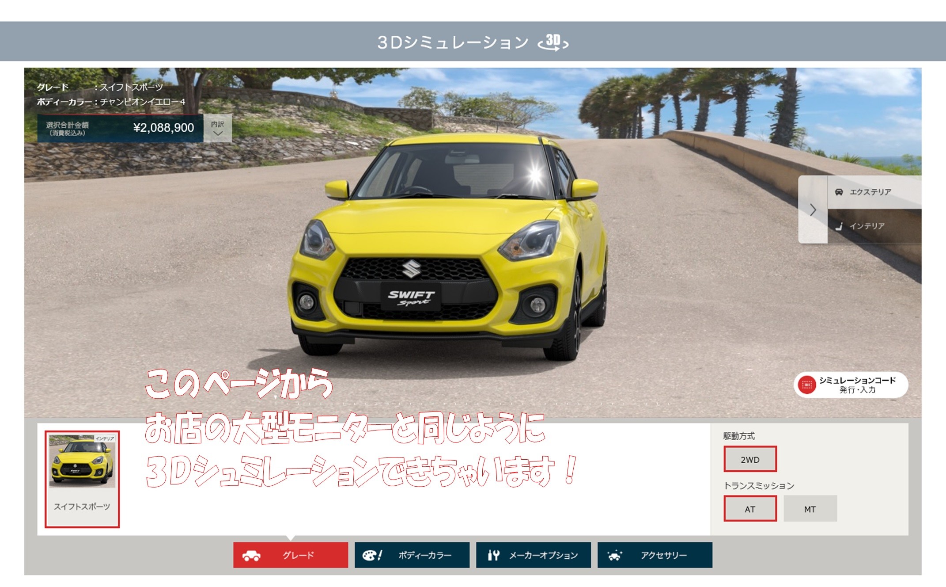Click the 3Dシミュレーション header title
Screen dimensions: 946x587
(453, 42)
